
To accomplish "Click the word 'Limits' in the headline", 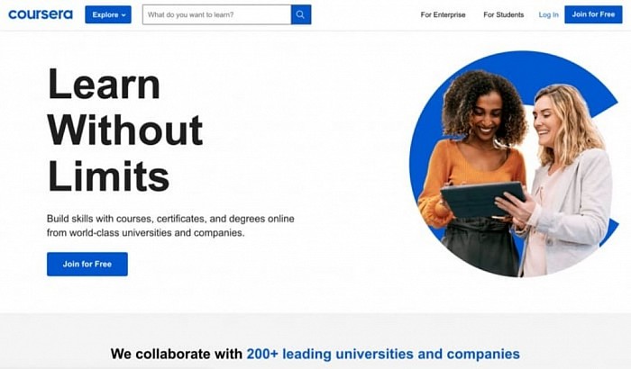I will pyautogui.click(x=108, y=176).
